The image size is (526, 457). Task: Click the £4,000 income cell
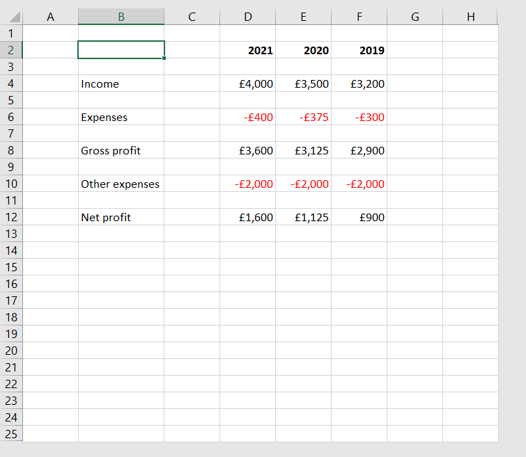(248, 83)
